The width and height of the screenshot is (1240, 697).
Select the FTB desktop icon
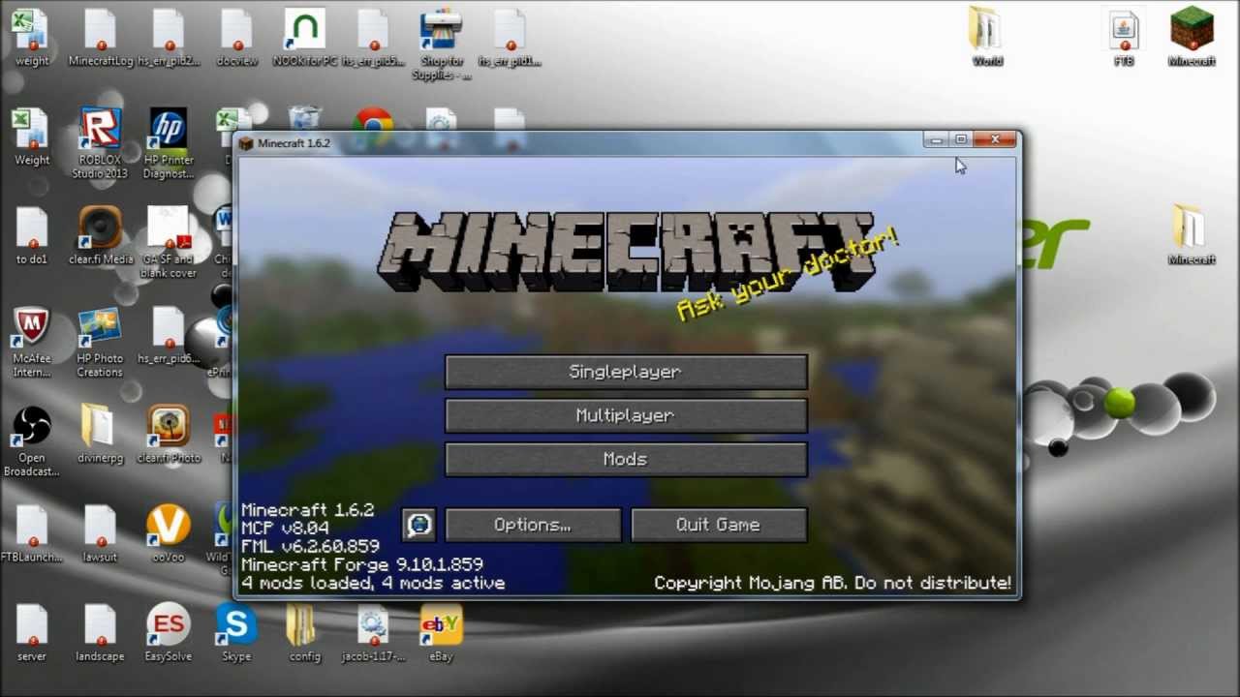coord(1124,39)
